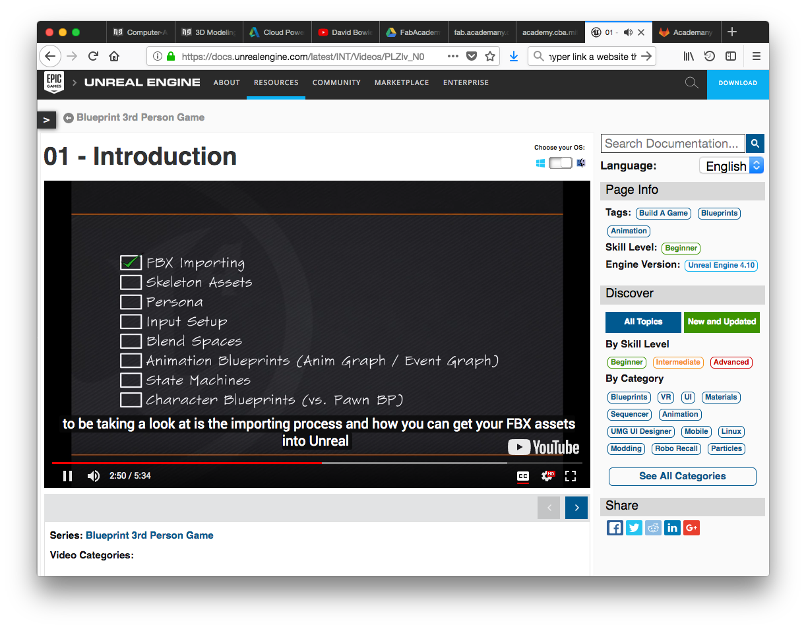Switch to the Cloud Powered tab
The height and width of the screenshot is (629, 806).
[277, 32]
